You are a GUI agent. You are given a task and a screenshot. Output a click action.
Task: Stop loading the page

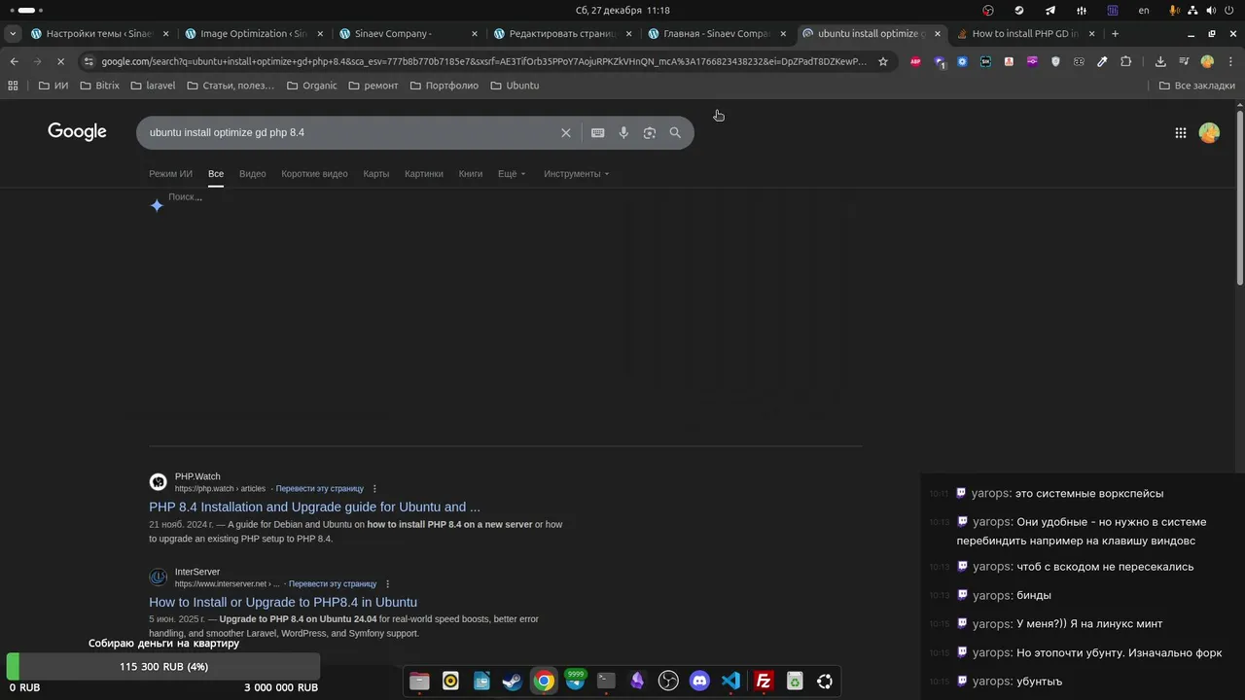pyautogui.click(x=60, y=61)
